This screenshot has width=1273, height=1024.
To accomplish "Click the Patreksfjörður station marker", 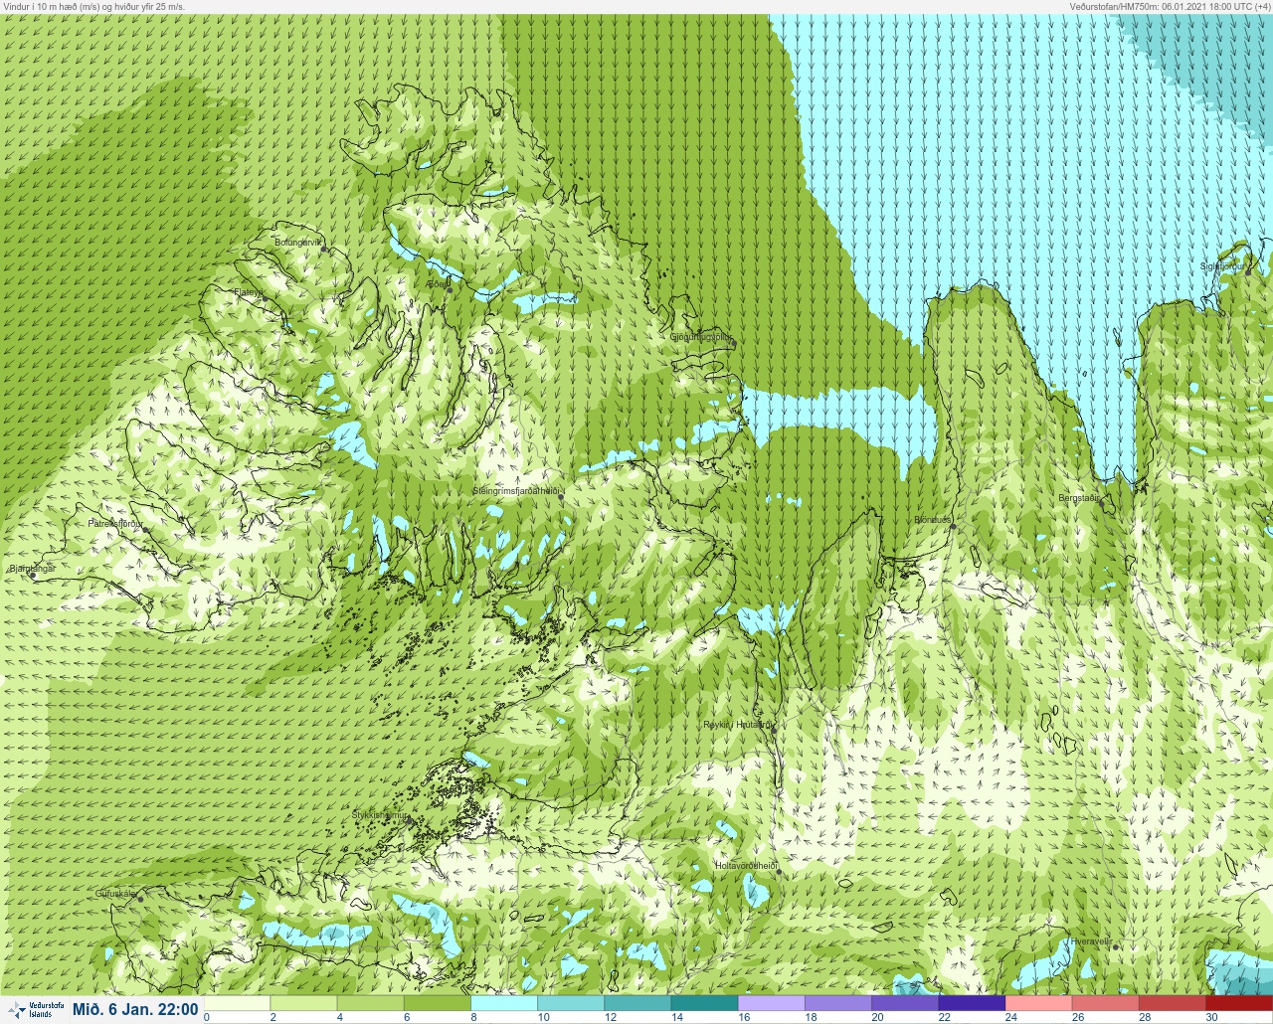I will click(x=146, y=530).
